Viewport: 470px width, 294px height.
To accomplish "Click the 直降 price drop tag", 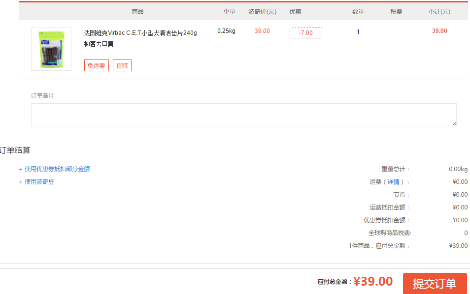I will (x=122, y=65).
